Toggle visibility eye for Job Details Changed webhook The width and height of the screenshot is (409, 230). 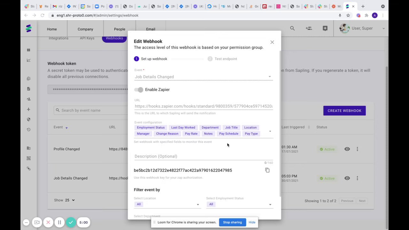click(347, 178)
